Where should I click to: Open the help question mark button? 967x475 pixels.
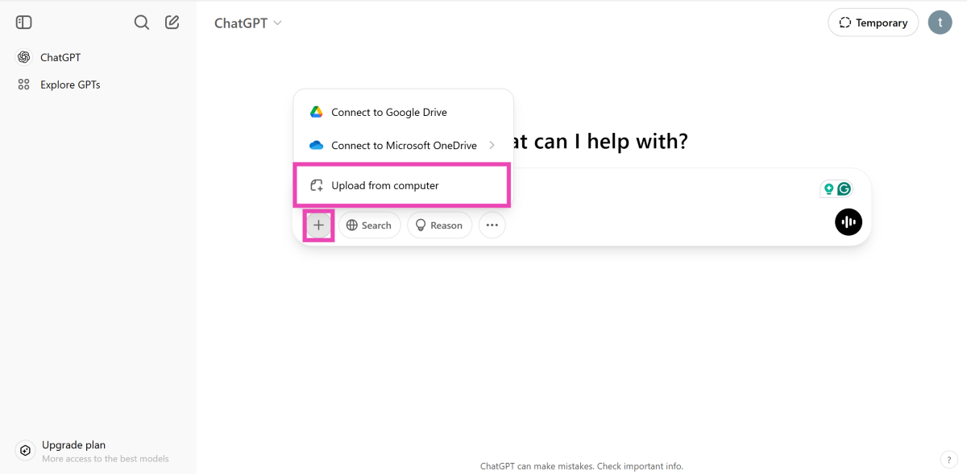click(948, 459)
